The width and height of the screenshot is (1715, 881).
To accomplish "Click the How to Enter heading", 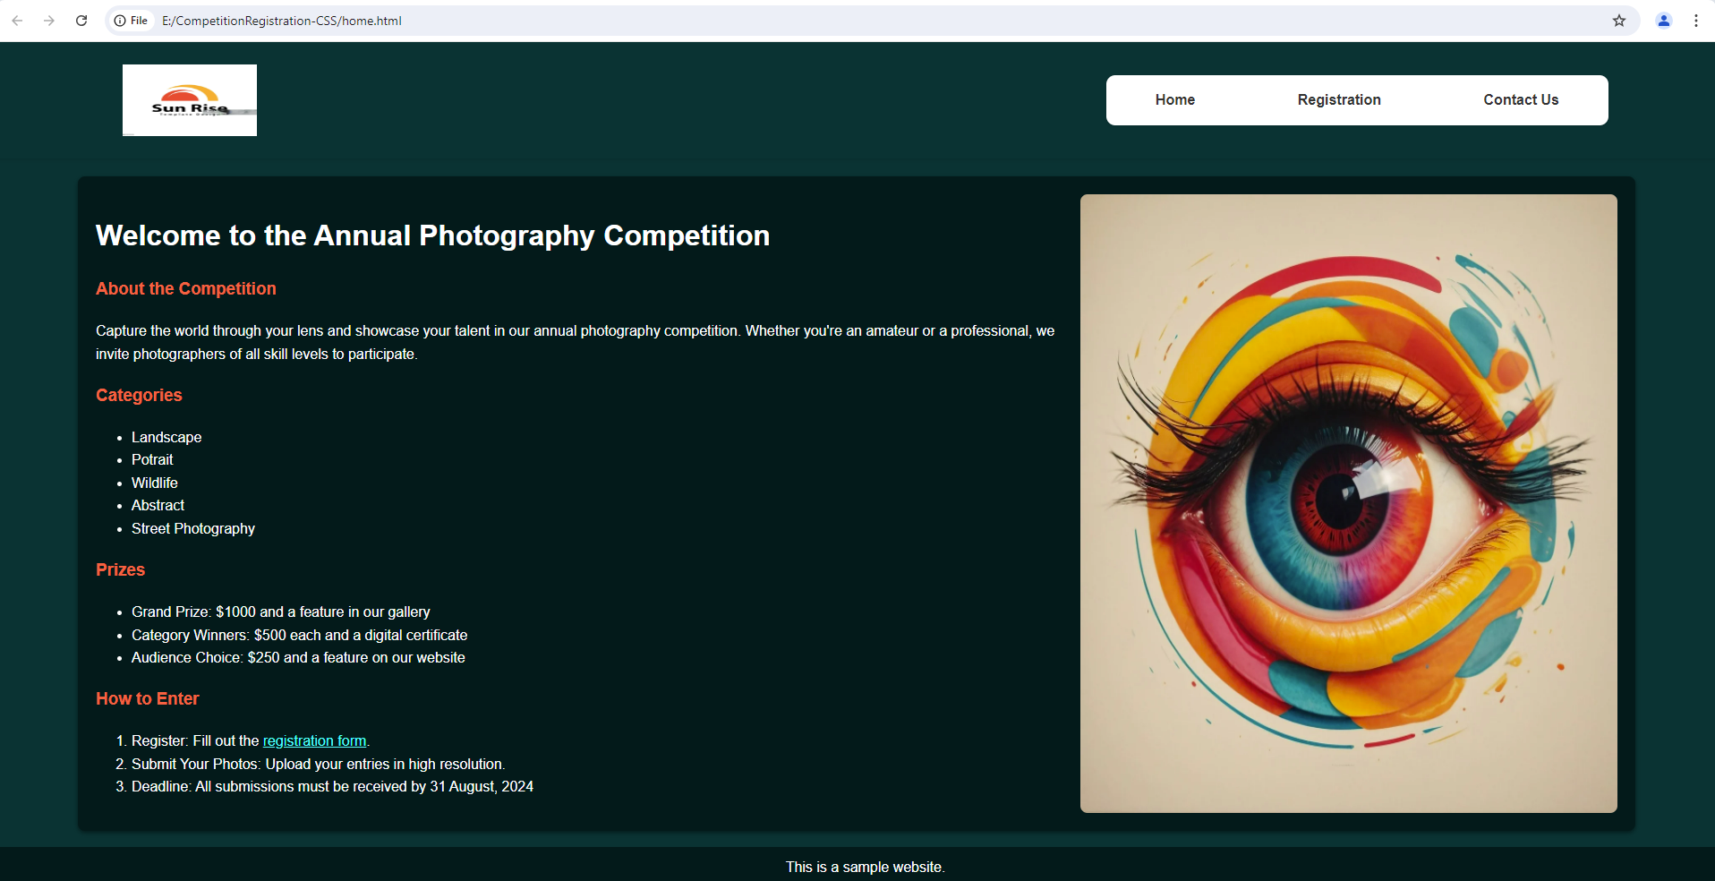I will point(147,698).
